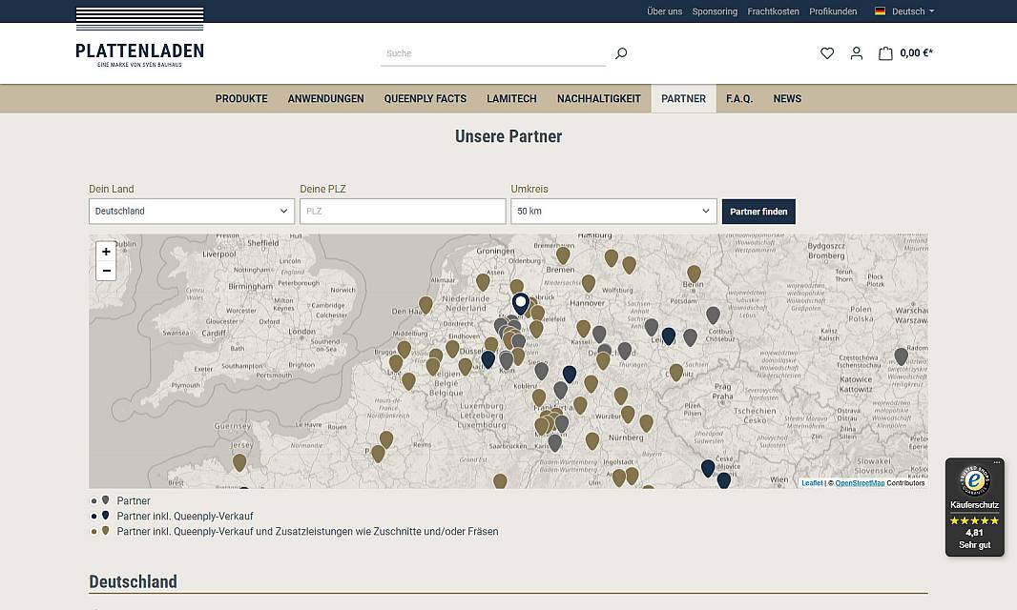Click the 'Partner inkl. Queenply-Verkauf' legend text

(x=185, y=516)
